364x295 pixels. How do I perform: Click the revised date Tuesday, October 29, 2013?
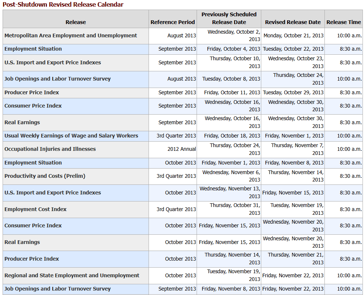click(x=293, y=92)
